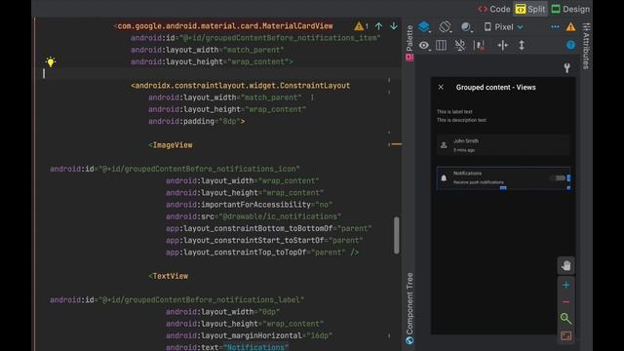This screenshot has height=351, width=624.
Task: Click the ic_notifications drawable reference
Action: click(x=280, y=216)
